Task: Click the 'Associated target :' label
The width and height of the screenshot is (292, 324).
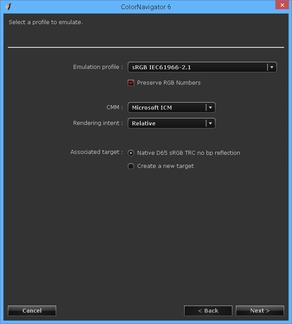Action: click(x=97, y=152)
